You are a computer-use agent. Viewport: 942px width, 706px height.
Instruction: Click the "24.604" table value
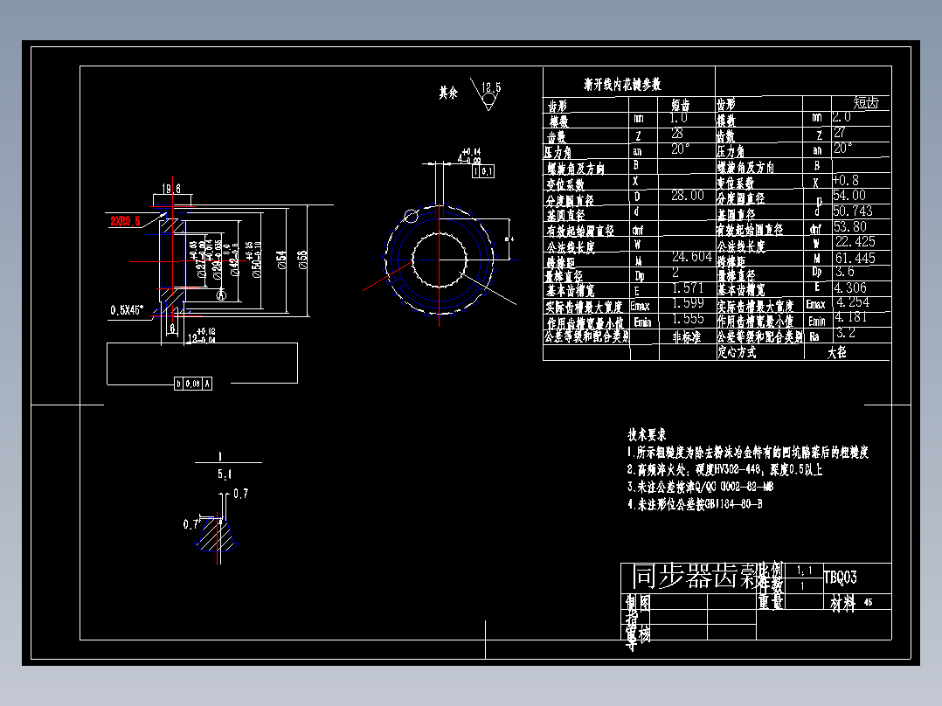tap(691, 257)
